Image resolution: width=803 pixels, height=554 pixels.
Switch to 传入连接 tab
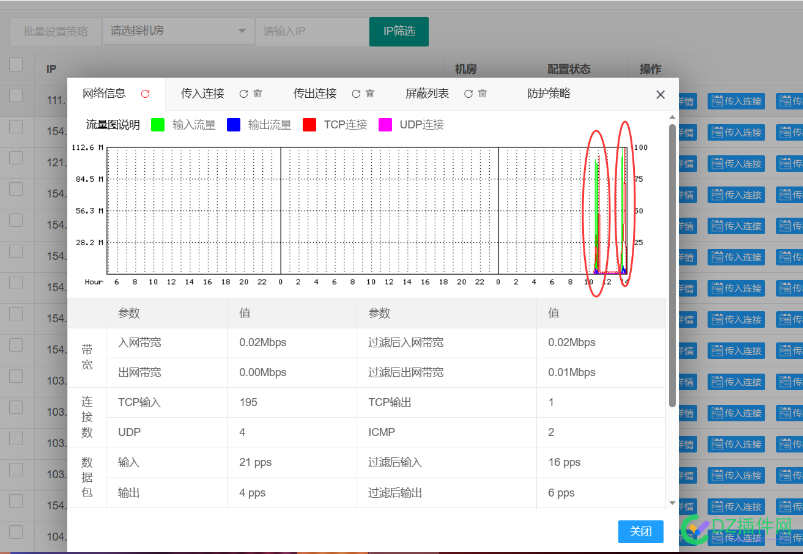[x=202, y=94]
